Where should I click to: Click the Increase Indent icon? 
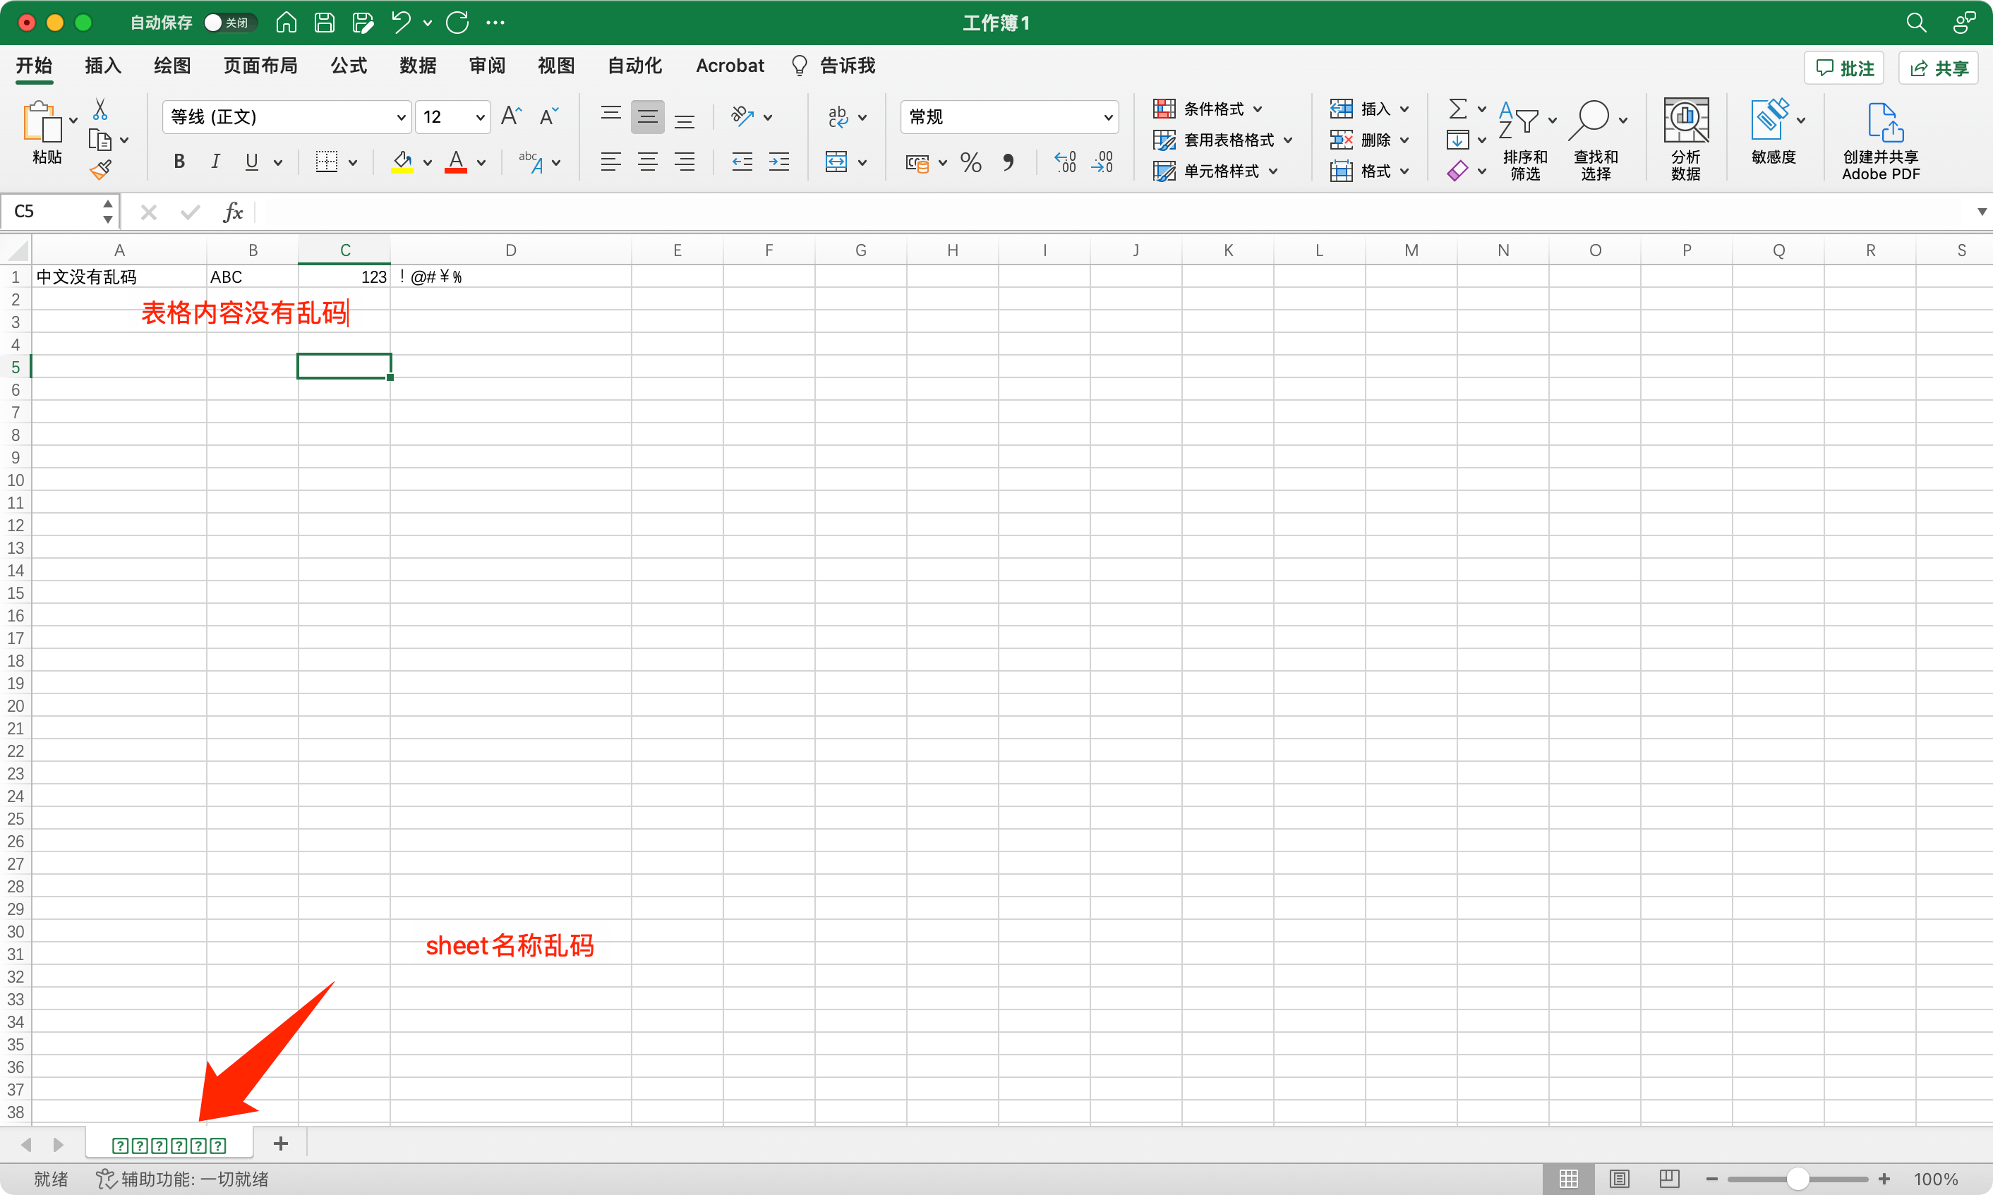coord(779,162)
